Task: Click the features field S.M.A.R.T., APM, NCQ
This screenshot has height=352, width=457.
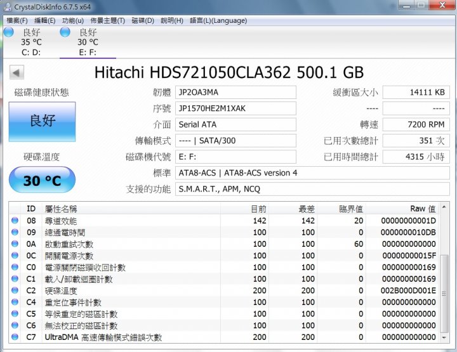Action: 312,189
